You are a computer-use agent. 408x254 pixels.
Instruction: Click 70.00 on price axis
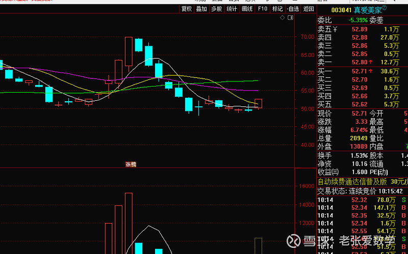308,37
